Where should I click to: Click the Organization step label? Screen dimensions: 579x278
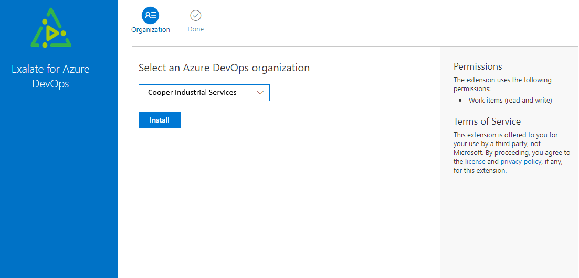click(151, 30)
